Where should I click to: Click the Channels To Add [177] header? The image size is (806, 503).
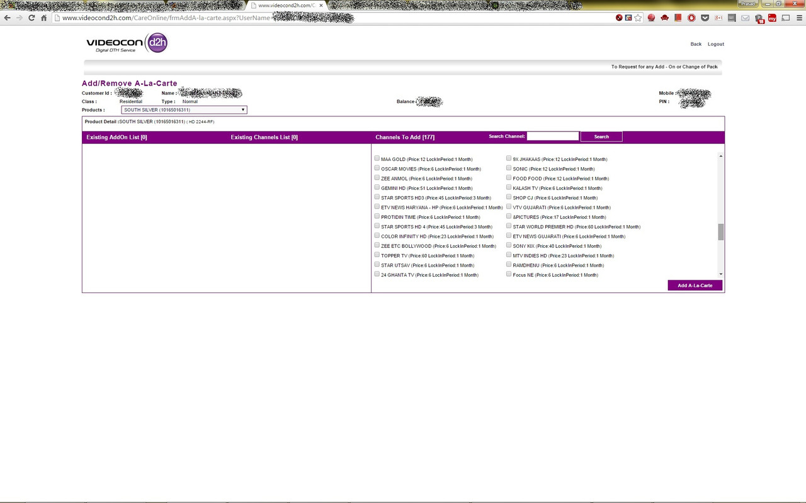point(405,137)
